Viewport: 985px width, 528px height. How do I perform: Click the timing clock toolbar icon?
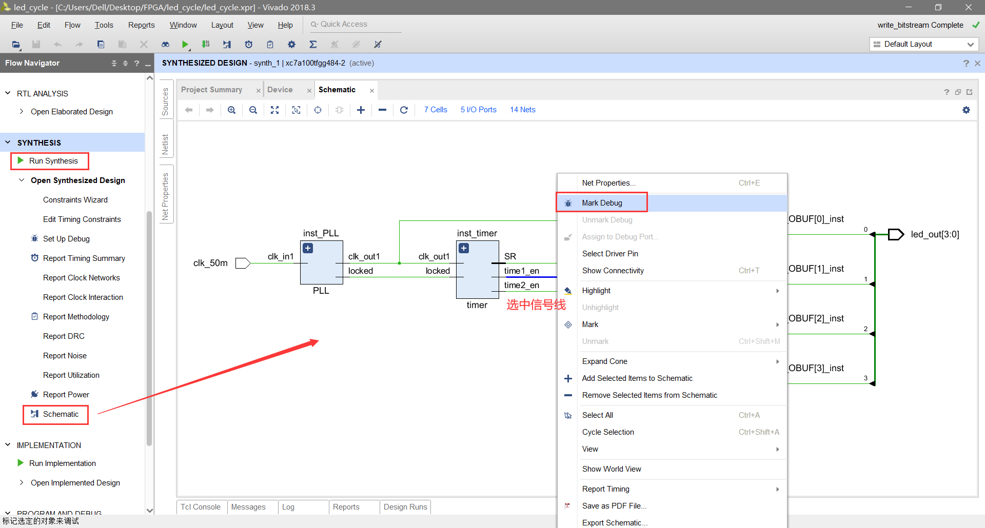click(x=249, y=45)
